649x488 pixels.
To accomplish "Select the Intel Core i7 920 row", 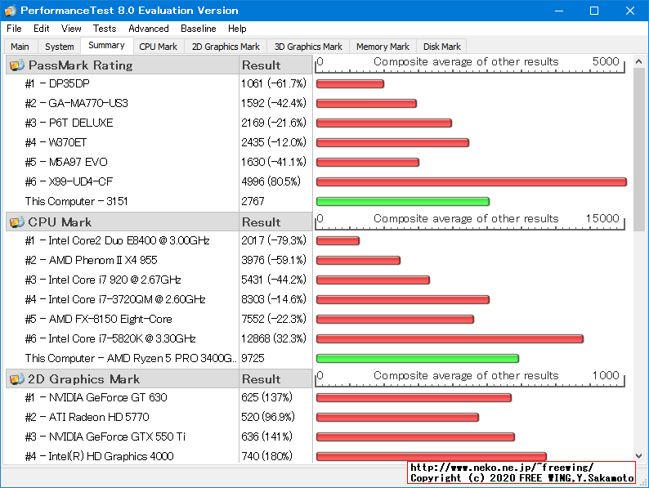I will [123, 280].
